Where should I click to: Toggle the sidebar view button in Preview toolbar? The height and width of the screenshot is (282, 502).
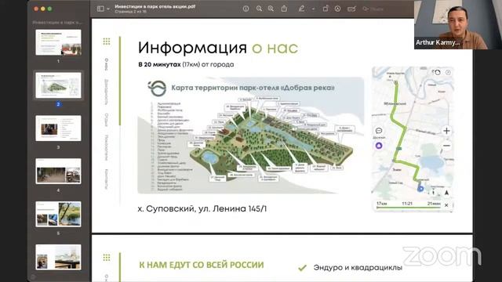[100, 9]
